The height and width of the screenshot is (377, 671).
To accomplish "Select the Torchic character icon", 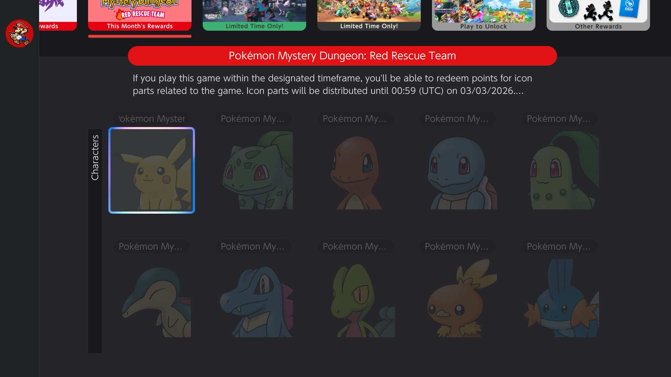I will (x=458, y=298).
